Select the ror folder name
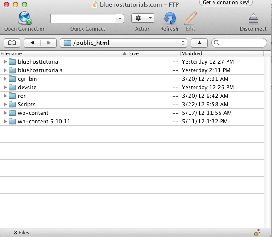The image size is (272, 237). coord(22,96)
